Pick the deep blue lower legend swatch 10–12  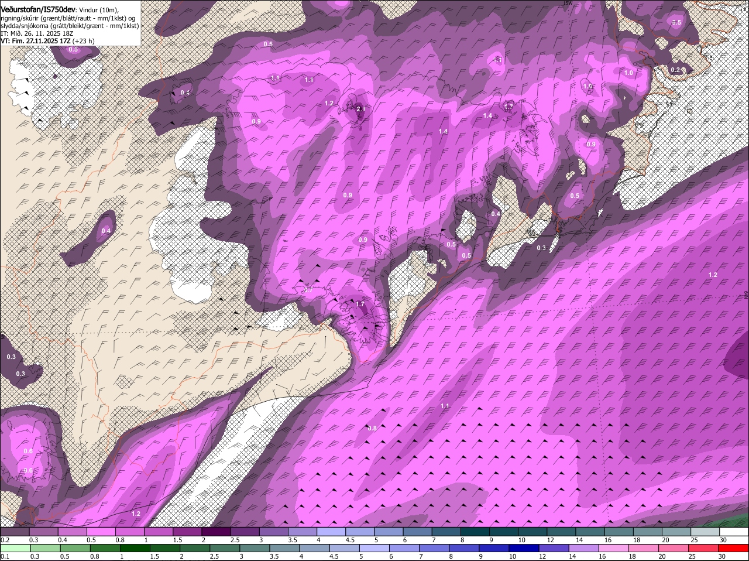(524, 549)
